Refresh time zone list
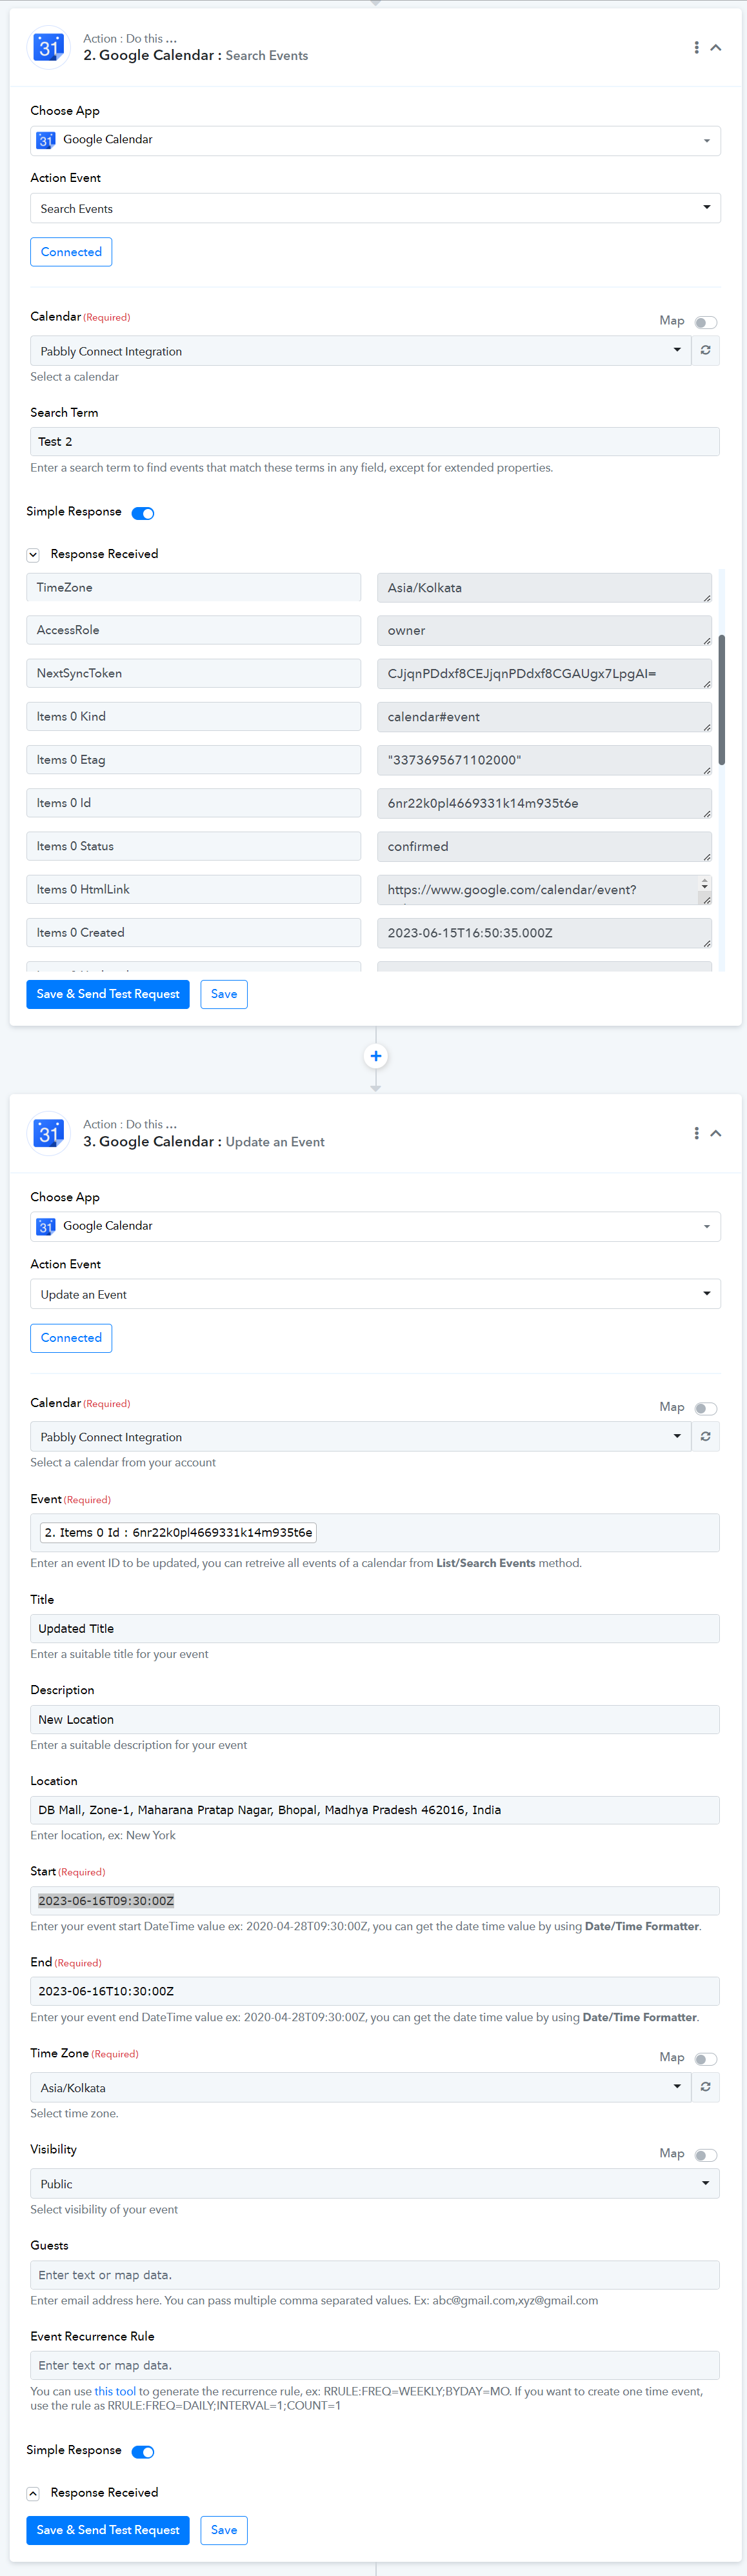 [705, 2088]
